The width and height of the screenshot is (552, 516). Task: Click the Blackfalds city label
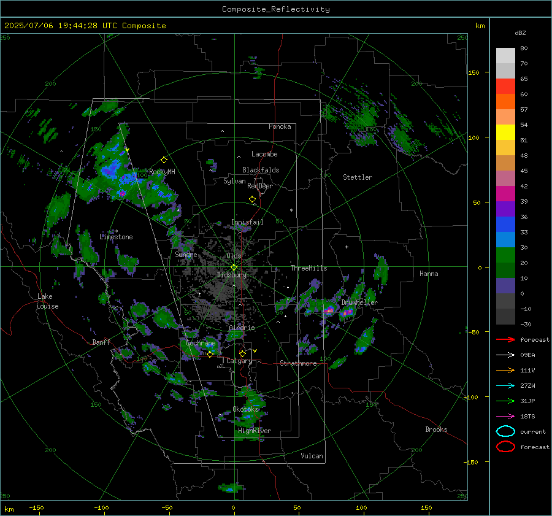coord(261,170)
